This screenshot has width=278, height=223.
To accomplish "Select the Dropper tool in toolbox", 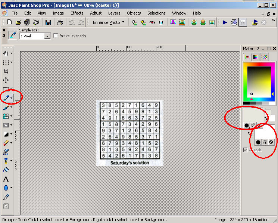I will [x=6, y=98].
